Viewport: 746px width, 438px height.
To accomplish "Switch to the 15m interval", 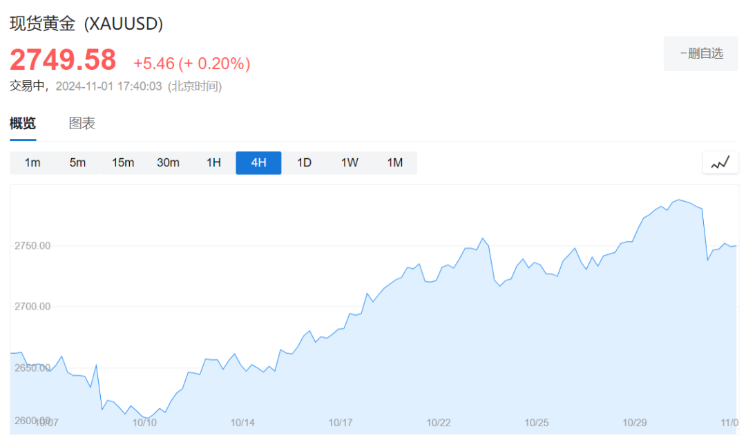I will tap(123, 163).
